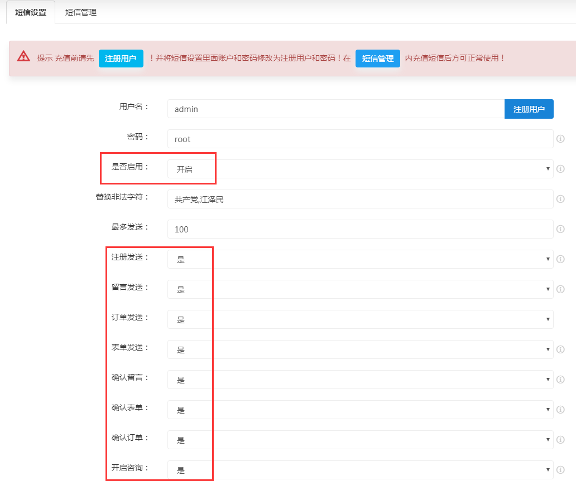The height and width of the screenshot is (481, 576).
Task: Open the 确认表单 dropdown list
Action: pyautogui.click(x=360, y=410)
